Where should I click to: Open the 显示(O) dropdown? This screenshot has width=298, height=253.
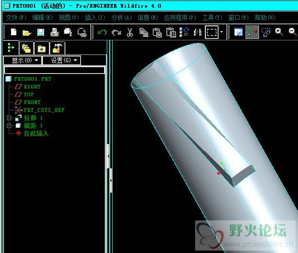[x=22, y=60]
